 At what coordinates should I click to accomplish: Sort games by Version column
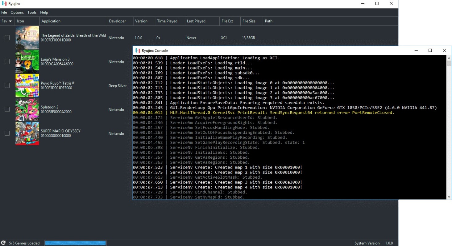click(144, 21)
